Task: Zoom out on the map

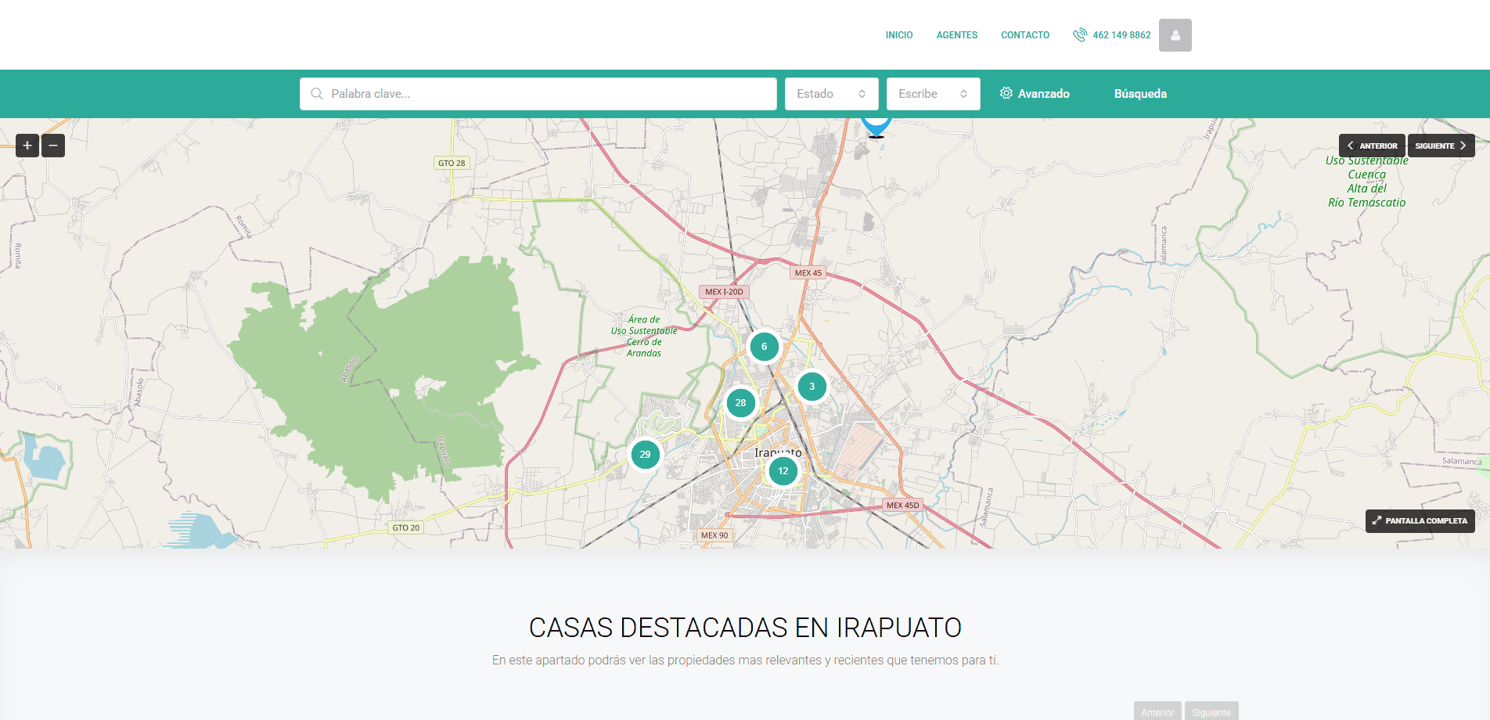Action: click(x=53, y=146)
